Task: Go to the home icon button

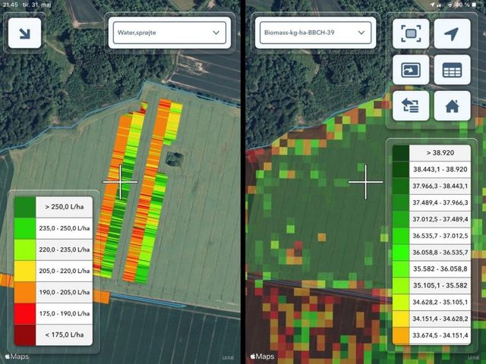Action: point(452,105)
